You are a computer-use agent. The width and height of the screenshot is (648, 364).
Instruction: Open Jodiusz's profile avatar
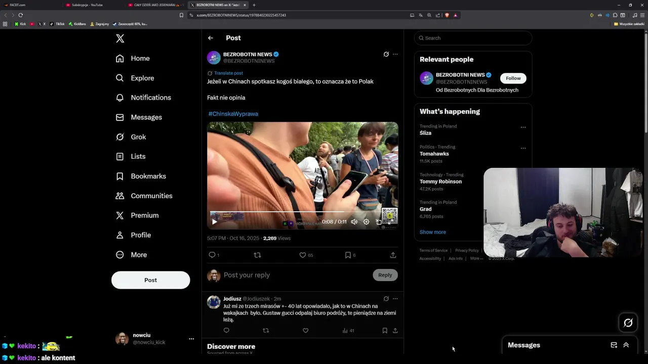(214, 302)
